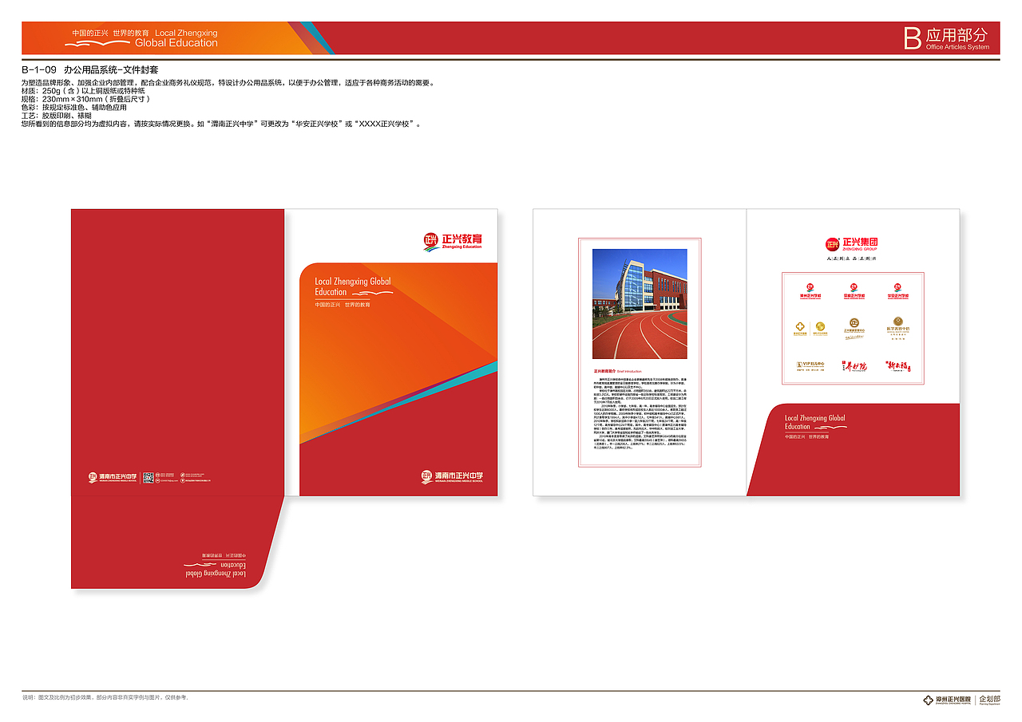The image size is (1022, 722).
Task: Click the 色彩: 按规定标准色 line
Action: [x=74, y=107]
